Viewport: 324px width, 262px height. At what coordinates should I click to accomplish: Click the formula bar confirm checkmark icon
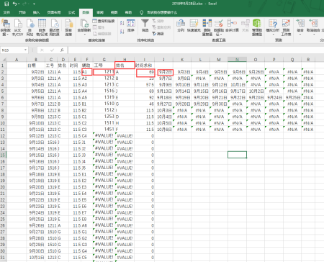click(x=52, y=50)
